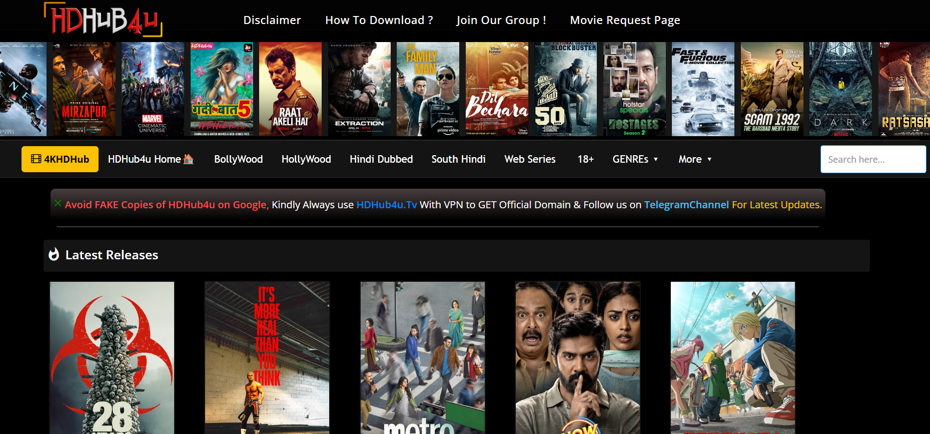Open The Family Man poster
This screenshot has width=930, height=434.
coord(428,89)
